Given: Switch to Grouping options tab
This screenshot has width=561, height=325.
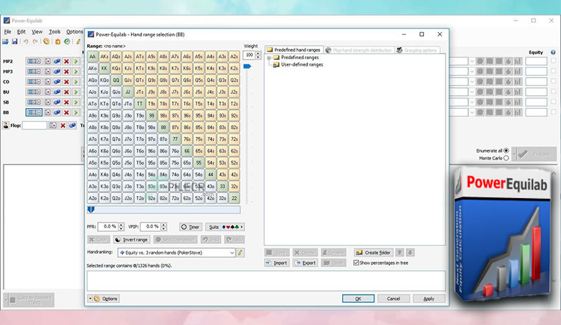Looking at the screenshot, I should (x=417, y=50).
